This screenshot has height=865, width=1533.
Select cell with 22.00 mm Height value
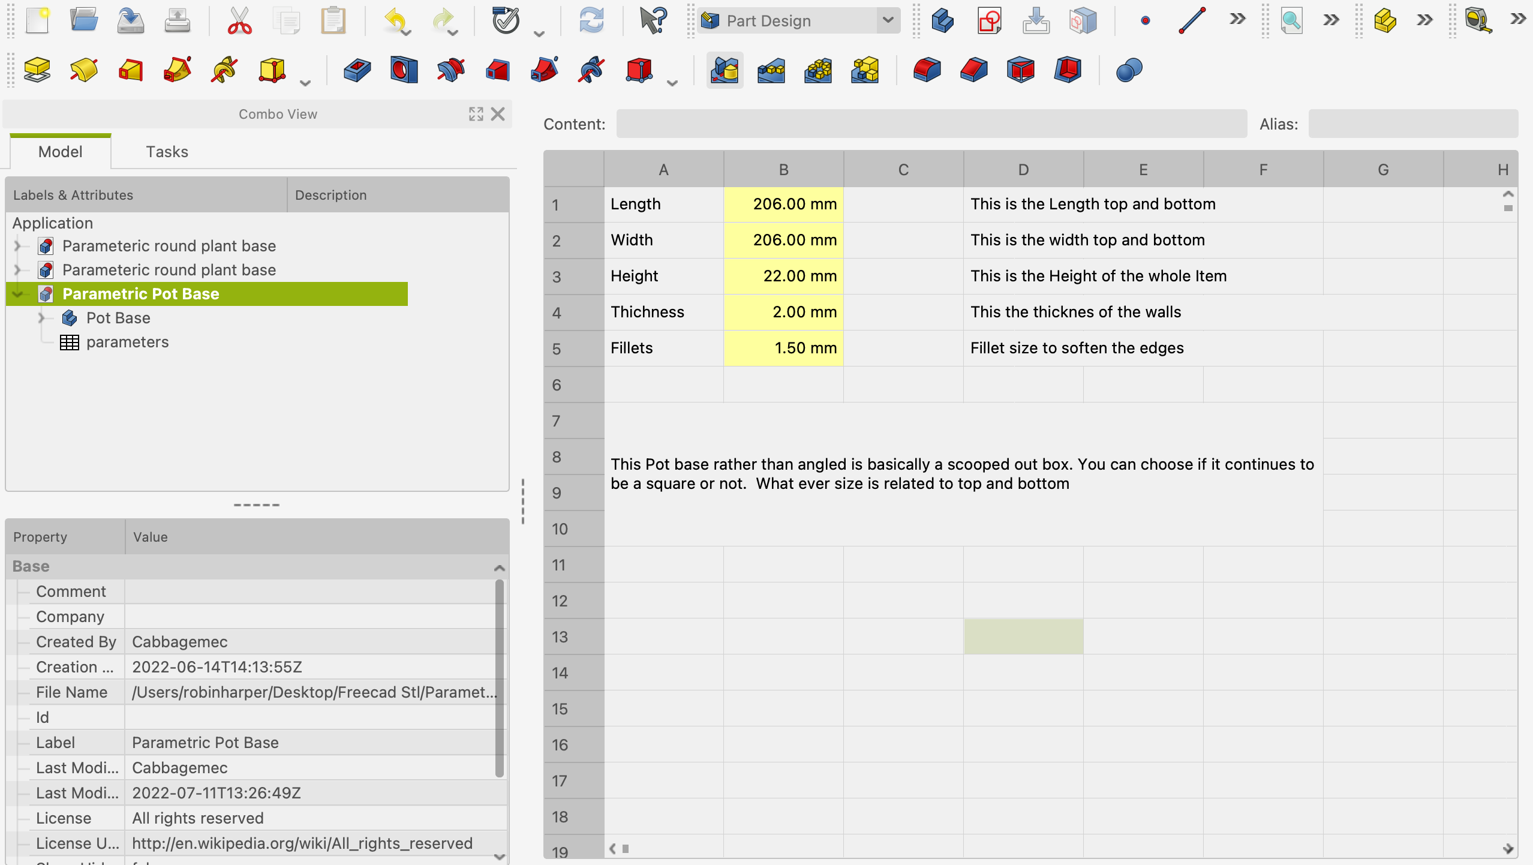pyautogui.click(x=783, y=276)
